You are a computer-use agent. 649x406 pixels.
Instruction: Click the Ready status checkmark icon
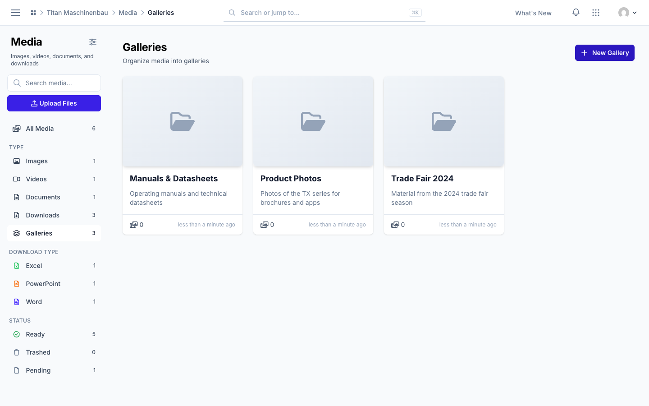tap(17, 334)
